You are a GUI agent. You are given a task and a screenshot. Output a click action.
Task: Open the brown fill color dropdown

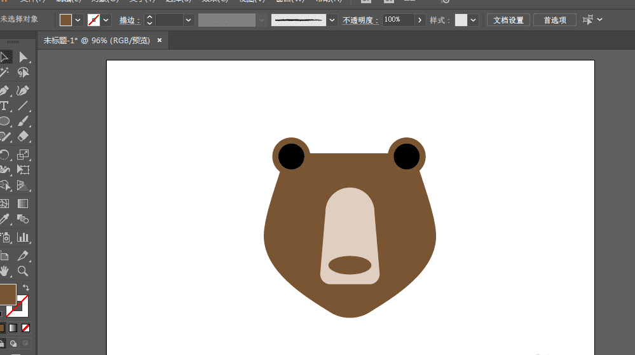click(78, 20)
